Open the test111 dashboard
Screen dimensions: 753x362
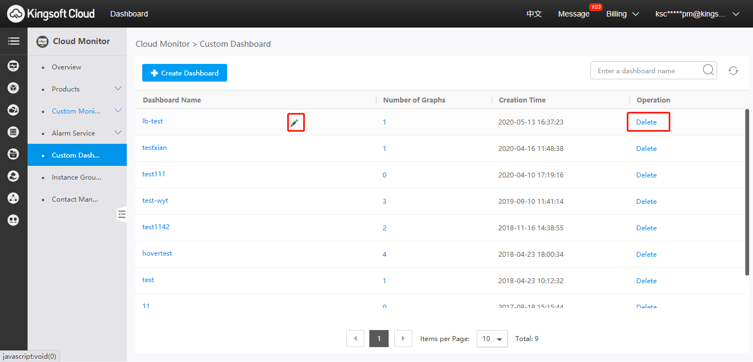tap(154, 174)
